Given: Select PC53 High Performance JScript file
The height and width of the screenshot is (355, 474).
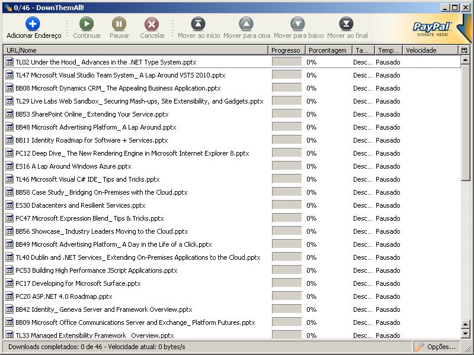Looking at the screenshot, I should coord(232,270).
